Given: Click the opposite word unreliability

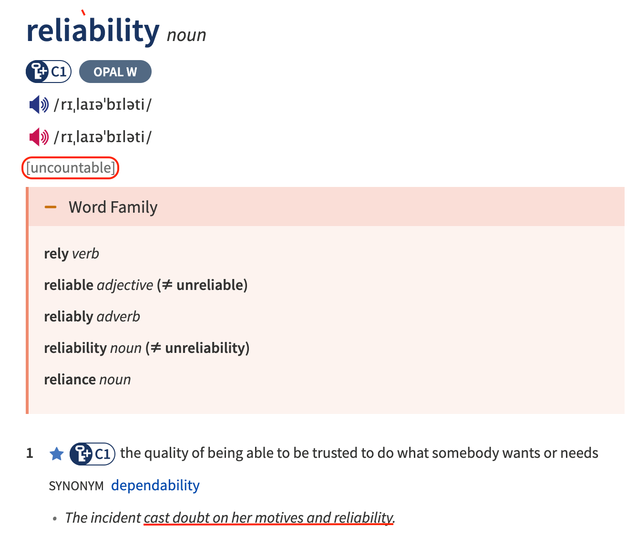Looking at the screenshot, I should click(x=205, y=348).
